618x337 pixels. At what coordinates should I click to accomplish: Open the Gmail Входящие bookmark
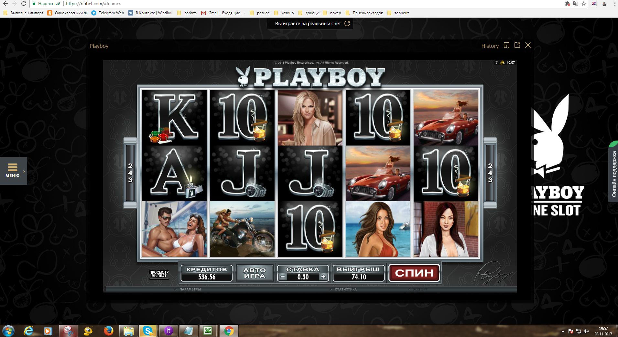pyautogui.click(x=223, y=13)
